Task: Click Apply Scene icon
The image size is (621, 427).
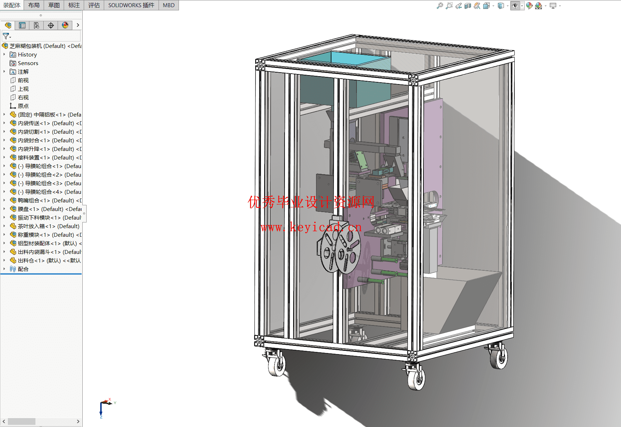Action: [539, 6]
